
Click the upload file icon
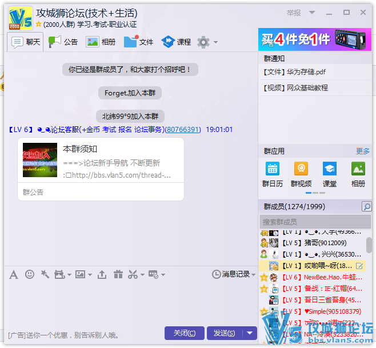coord(102,275)
